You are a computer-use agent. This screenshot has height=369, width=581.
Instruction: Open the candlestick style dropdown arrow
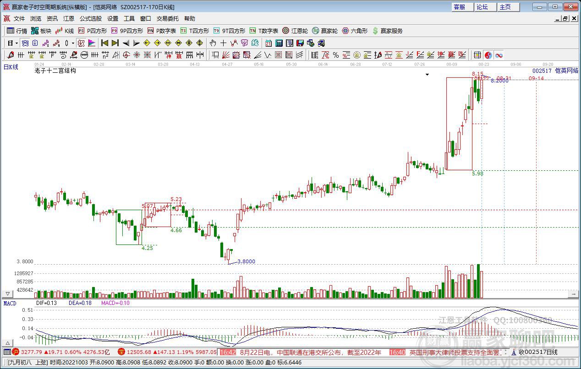pyautogui.click(x=73, y=43)
